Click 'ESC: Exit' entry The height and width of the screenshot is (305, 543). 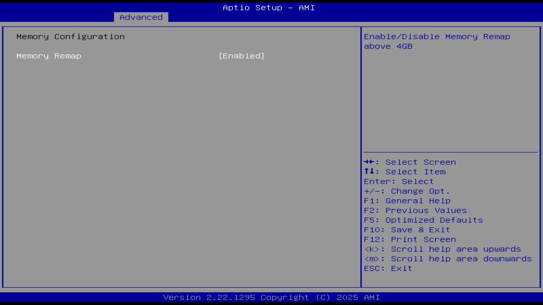[x=388, y=268]
